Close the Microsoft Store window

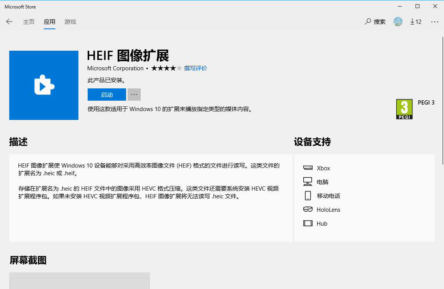435,6
